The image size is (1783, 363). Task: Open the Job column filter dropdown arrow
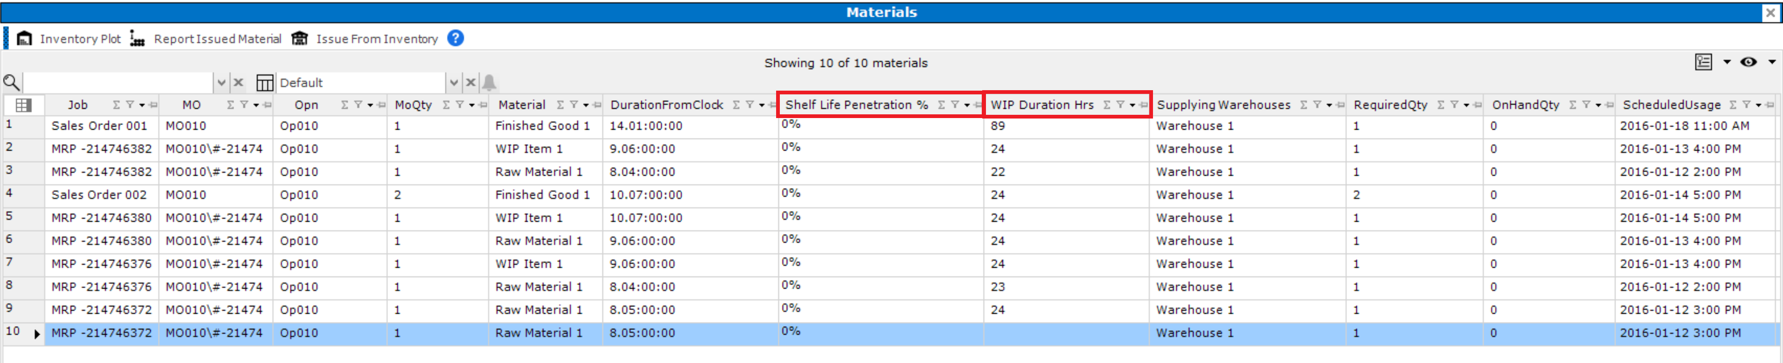[x=142, y=105]
